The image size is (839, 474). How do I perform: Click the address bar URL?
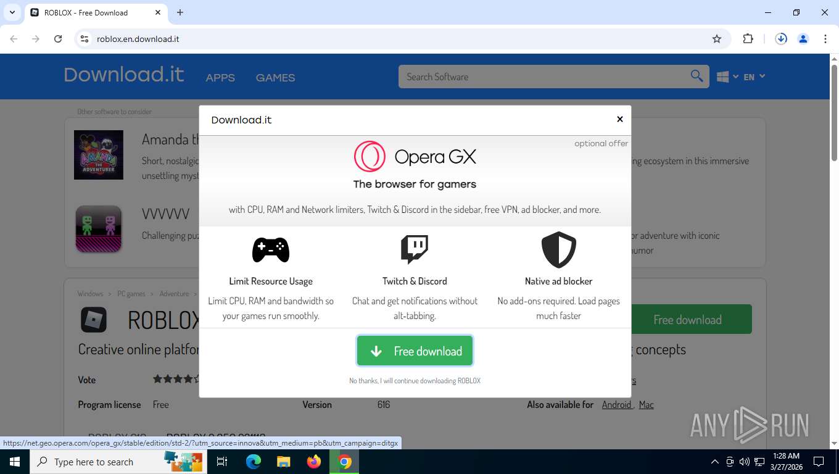138,39
